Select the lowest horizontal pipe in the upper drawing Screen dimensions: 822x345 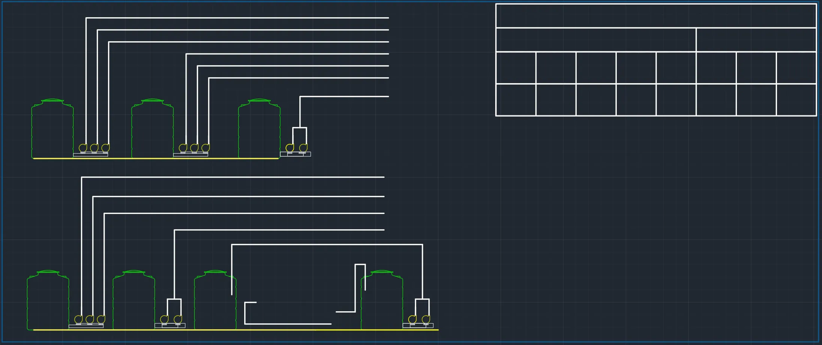click(344, 97)
